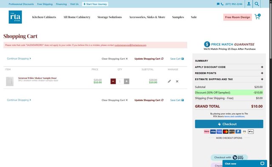
Task: Increase quantity with plus button
Action: click(x=127, y=81)
